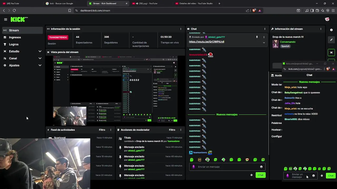
Task: Click the green-outlined focus camera icon
Action: coord(331,52)
